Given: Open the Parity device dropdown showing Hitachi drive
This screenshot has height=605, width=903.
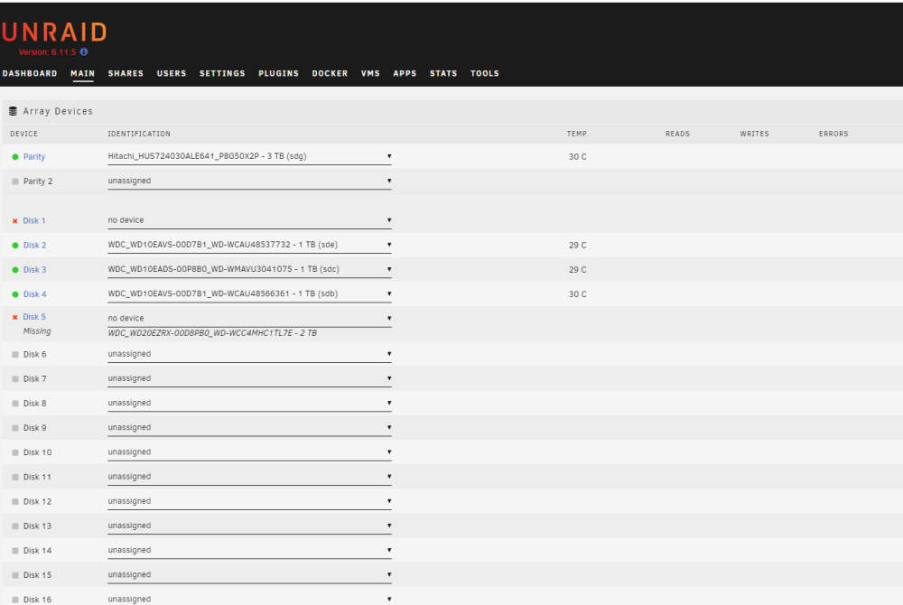Looking at the screenshot, I should (249, 156).
